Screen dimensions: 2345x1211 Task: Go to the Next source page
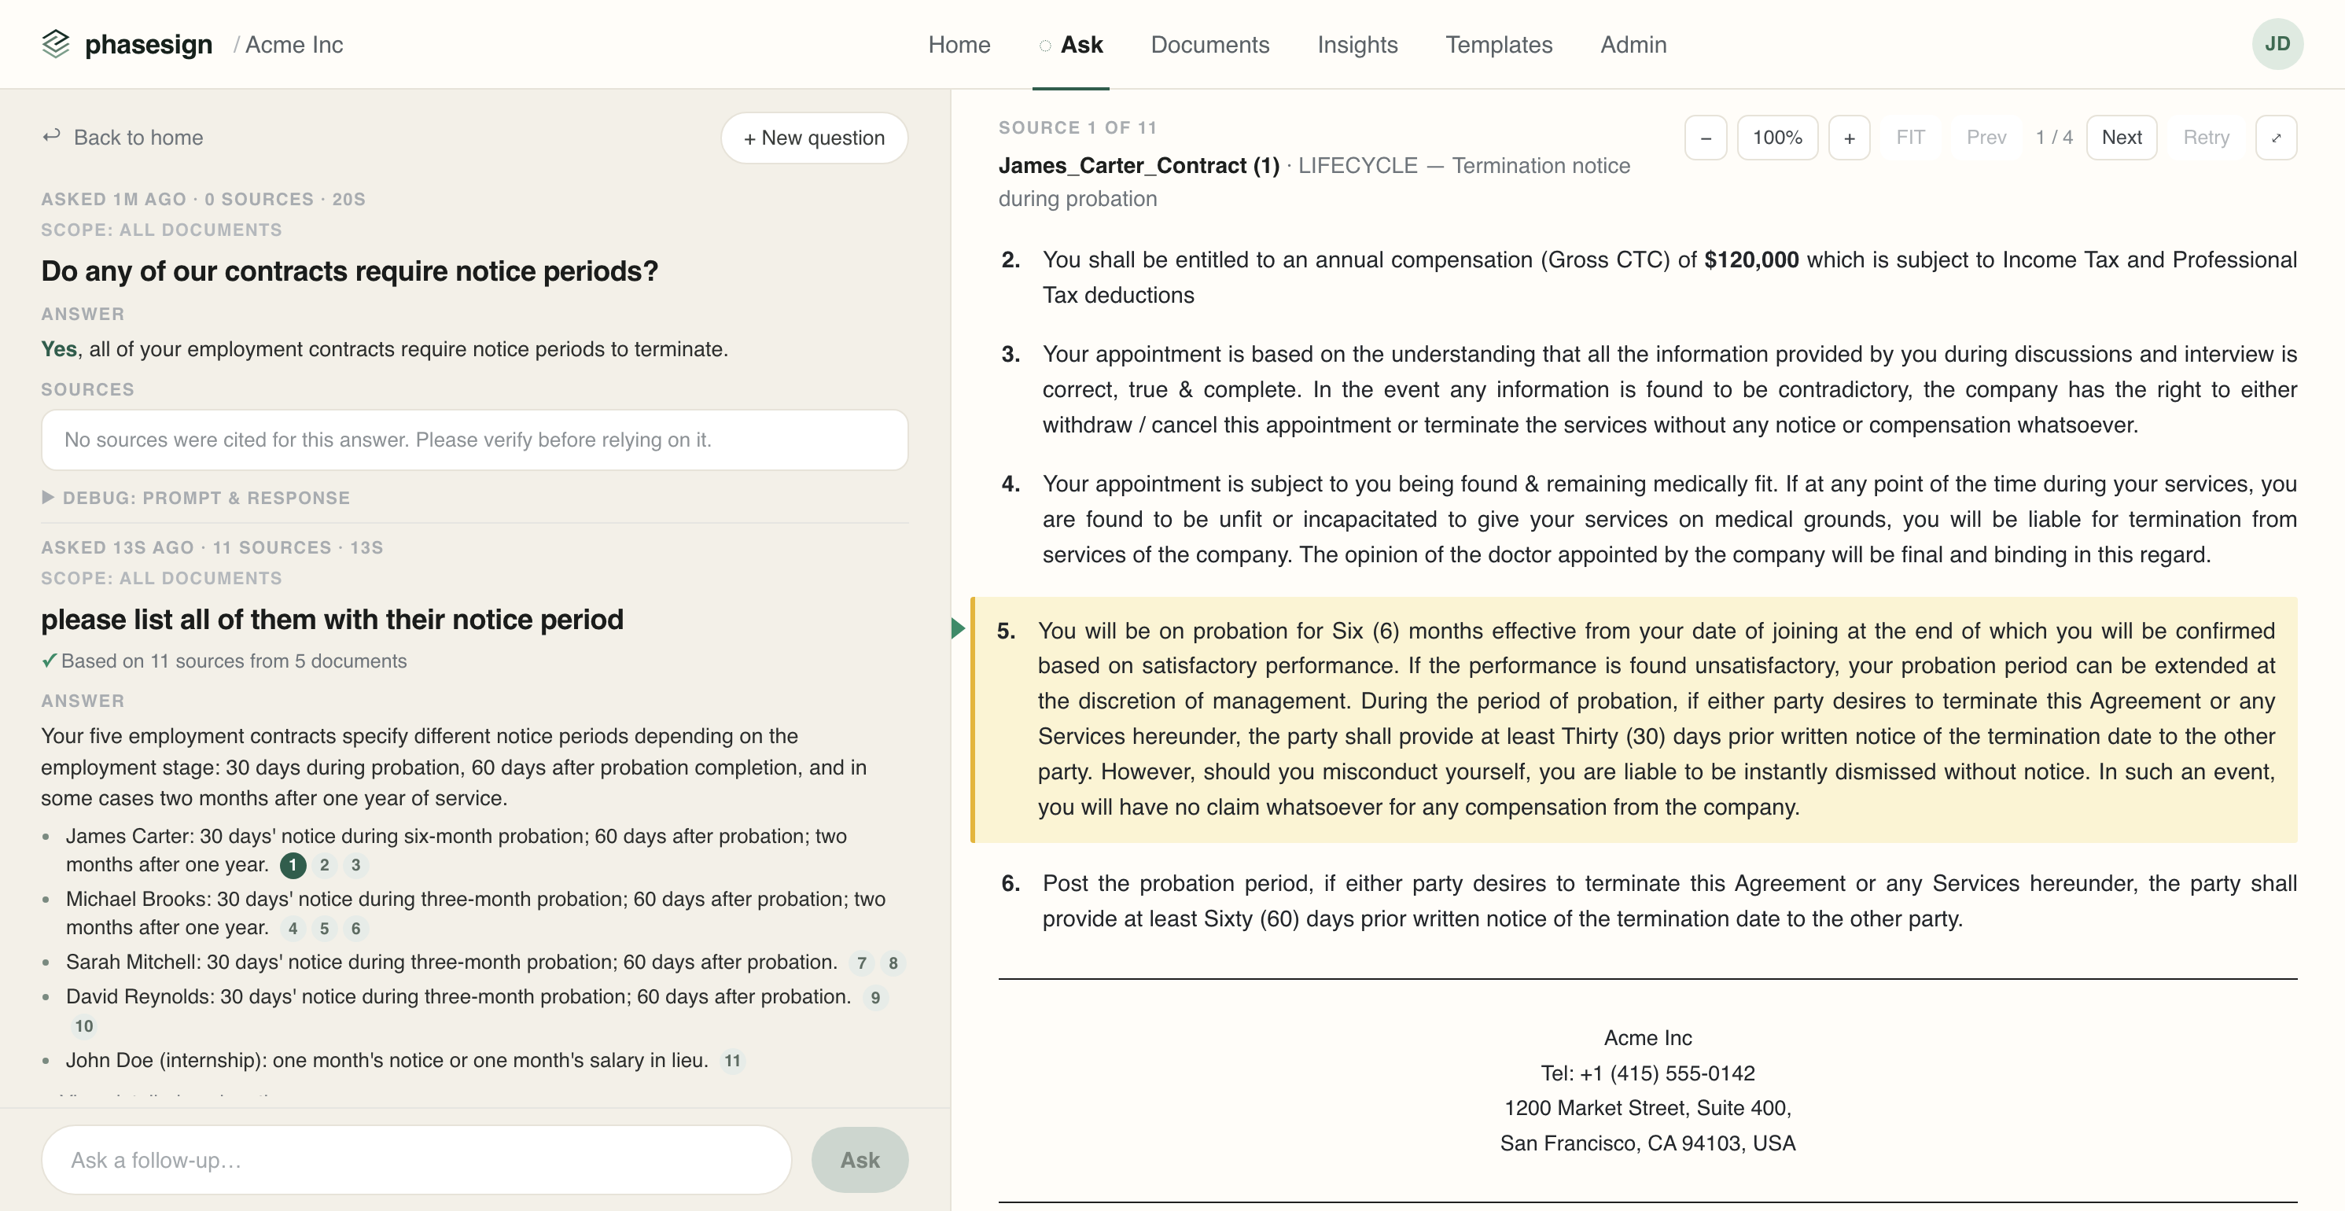(2121, 138)
